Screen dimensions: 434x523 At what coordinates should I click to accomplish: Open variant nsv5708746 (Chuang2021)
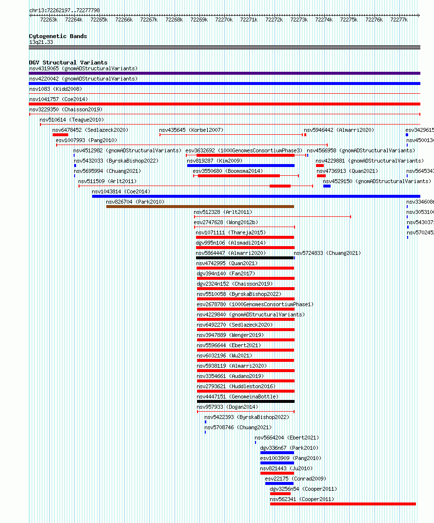[x=238, y=428]
